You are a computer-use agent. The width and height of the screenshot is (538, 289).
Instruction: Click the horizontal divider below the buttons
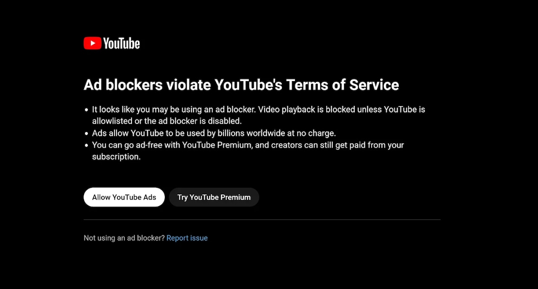click(x=262, y=219)
